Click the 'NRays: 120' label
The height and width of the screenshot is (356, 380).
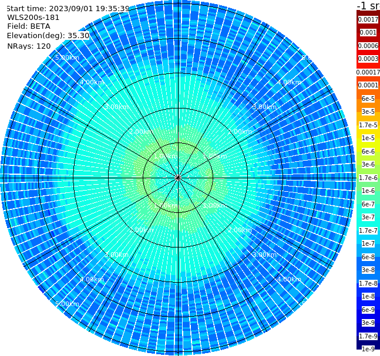click(x=29, y=46)
